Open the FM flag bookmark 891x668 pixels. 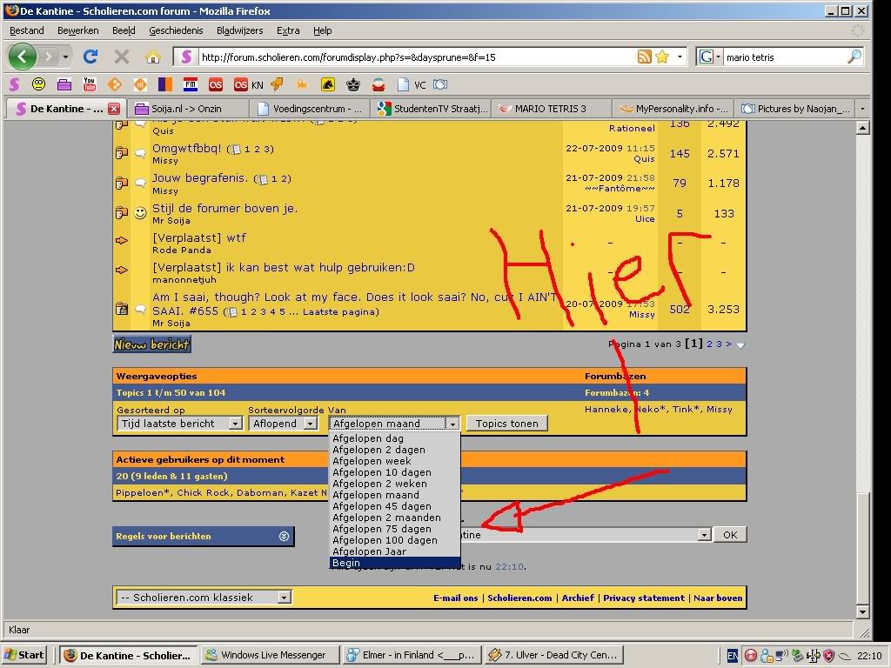pos(191,84)
